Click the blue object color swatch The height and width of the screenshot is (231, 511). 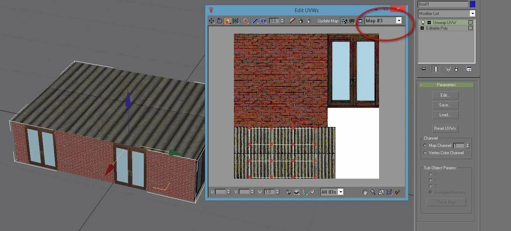pyautogui.click(x=473, y=4)
